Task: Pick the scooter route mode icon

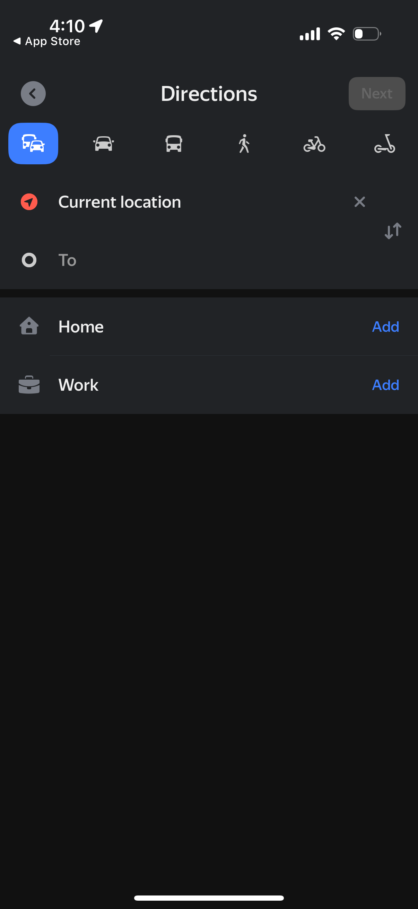Action: click(384, 143)
